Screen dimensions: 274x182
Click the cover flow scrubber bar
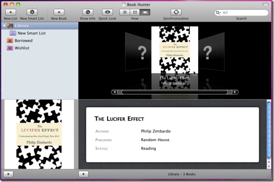[175, 92]
